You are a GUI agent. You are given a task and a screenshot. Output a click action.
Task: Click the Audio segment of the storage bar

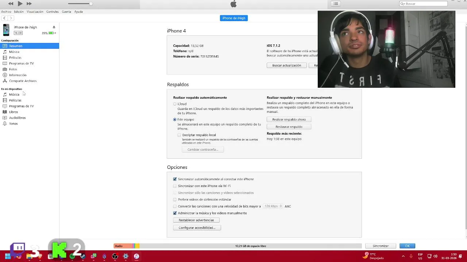point(123,246)
